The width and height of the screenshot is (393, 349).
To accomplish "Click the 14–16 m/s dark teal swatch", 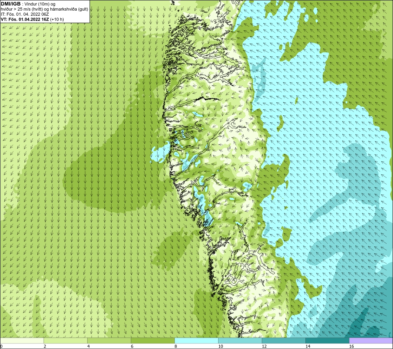I will [x=327, y=340].
